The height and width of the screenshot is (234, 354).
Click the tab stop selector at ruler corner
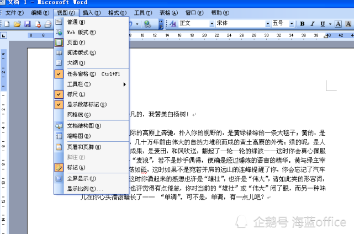(4, 35)
